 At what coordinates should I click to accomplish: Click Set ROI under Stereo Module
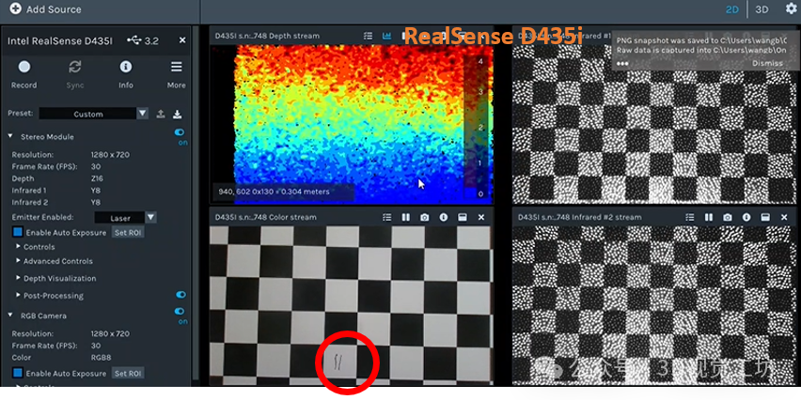128,232
